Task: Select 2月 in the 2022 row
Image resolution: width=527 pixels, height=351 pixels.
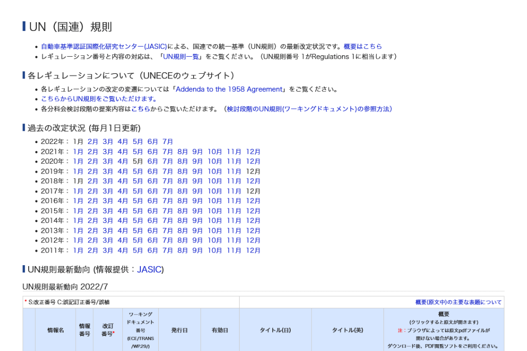Action: 93,142
